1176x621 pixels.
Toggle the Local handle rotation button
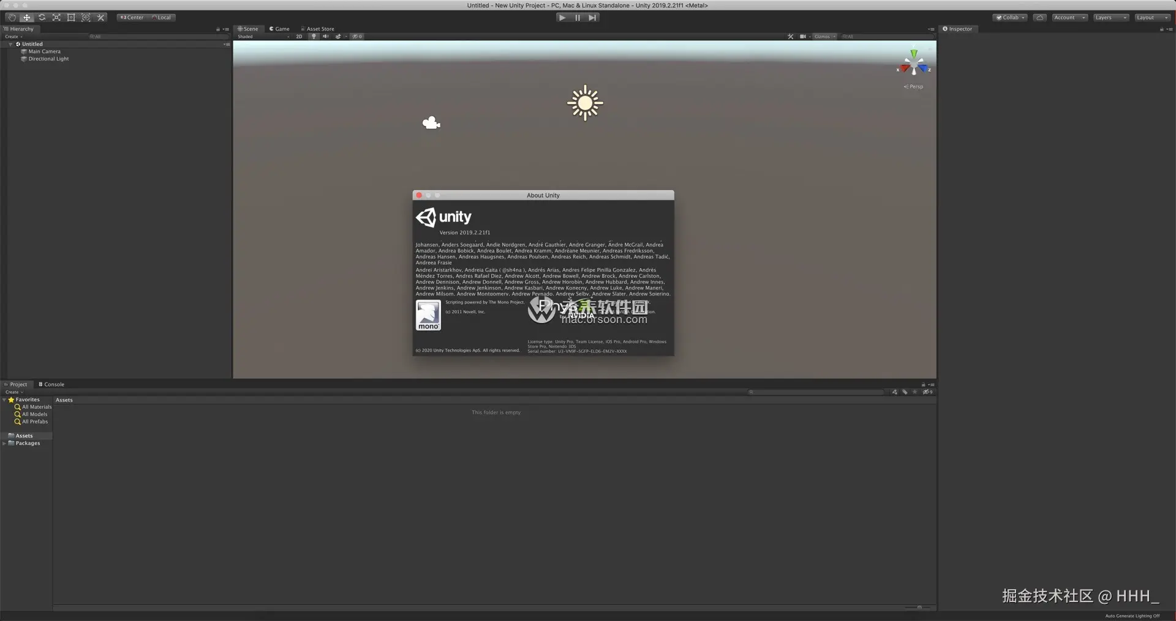pyautogui.click(x=162, y=18)
